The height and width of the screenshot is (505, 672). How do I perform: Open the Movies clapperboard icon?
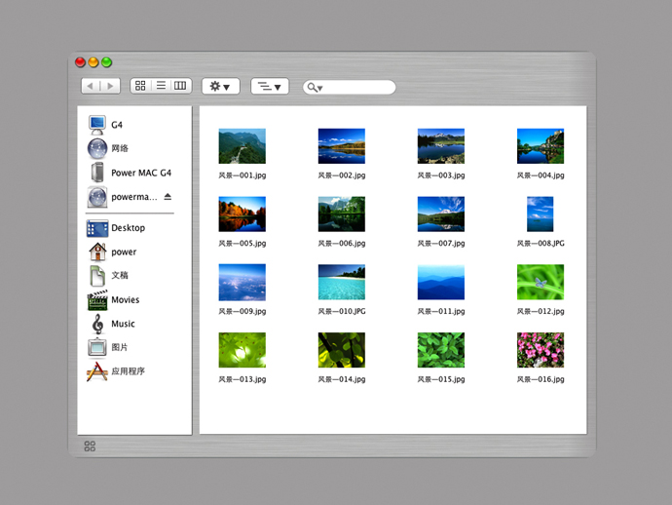click(x=97, y=300)
